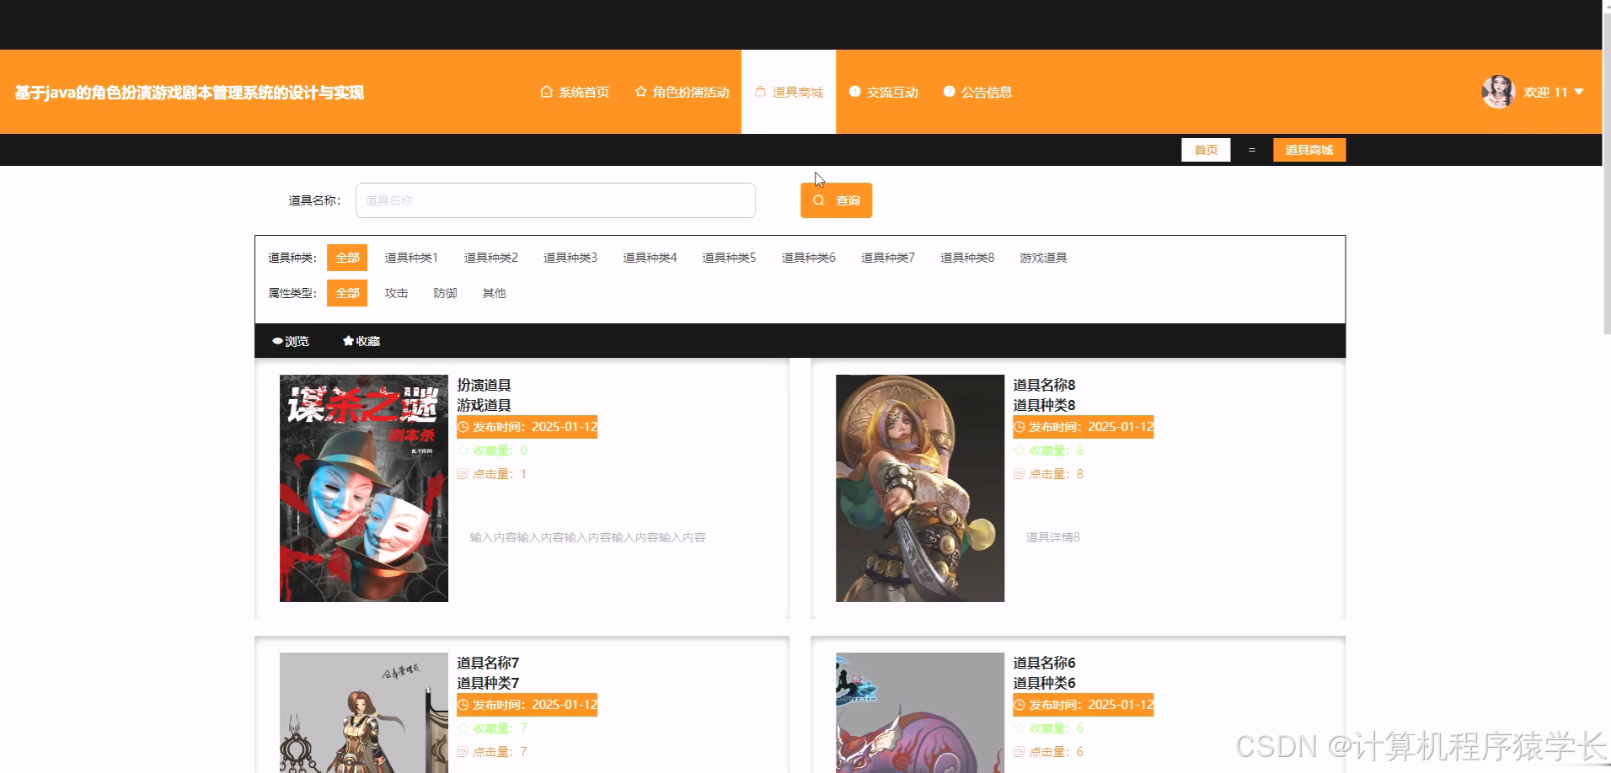Click the user avatar picture

click(x=1498, y=92)
